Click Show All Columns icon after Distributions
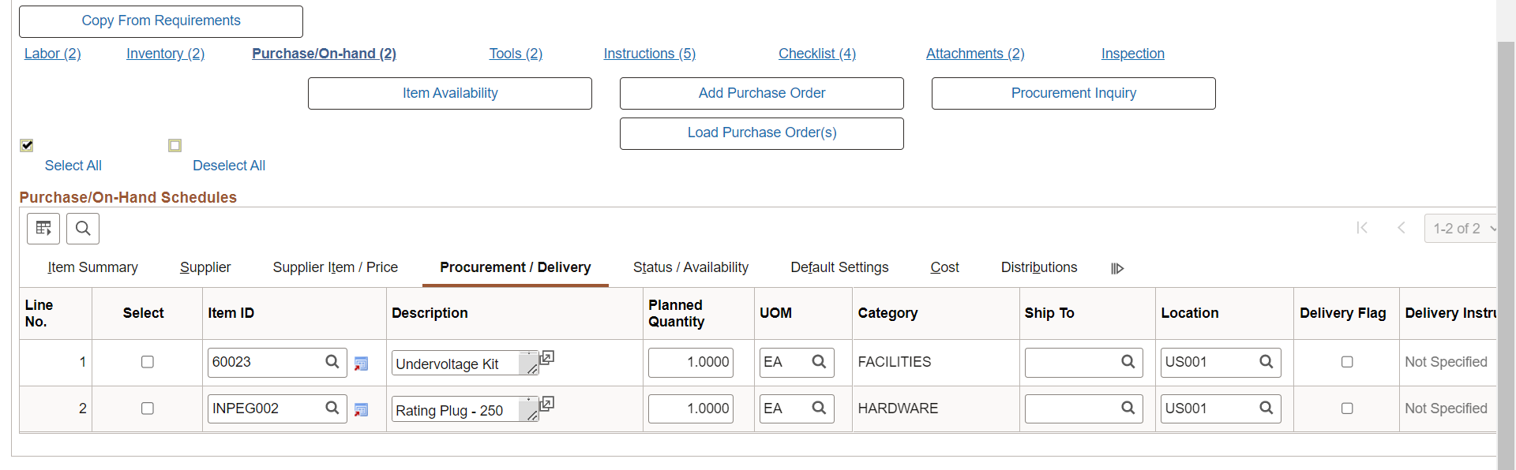Image resolution: width=1516 pixels, height=470 pixels. point(1117,268)
